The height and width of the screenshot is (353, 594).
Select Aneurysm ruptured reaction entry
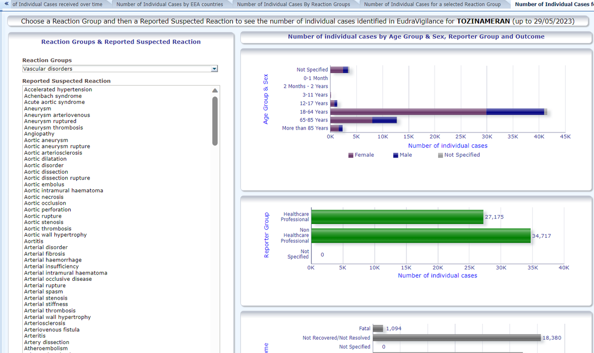[x=50, y=121]
